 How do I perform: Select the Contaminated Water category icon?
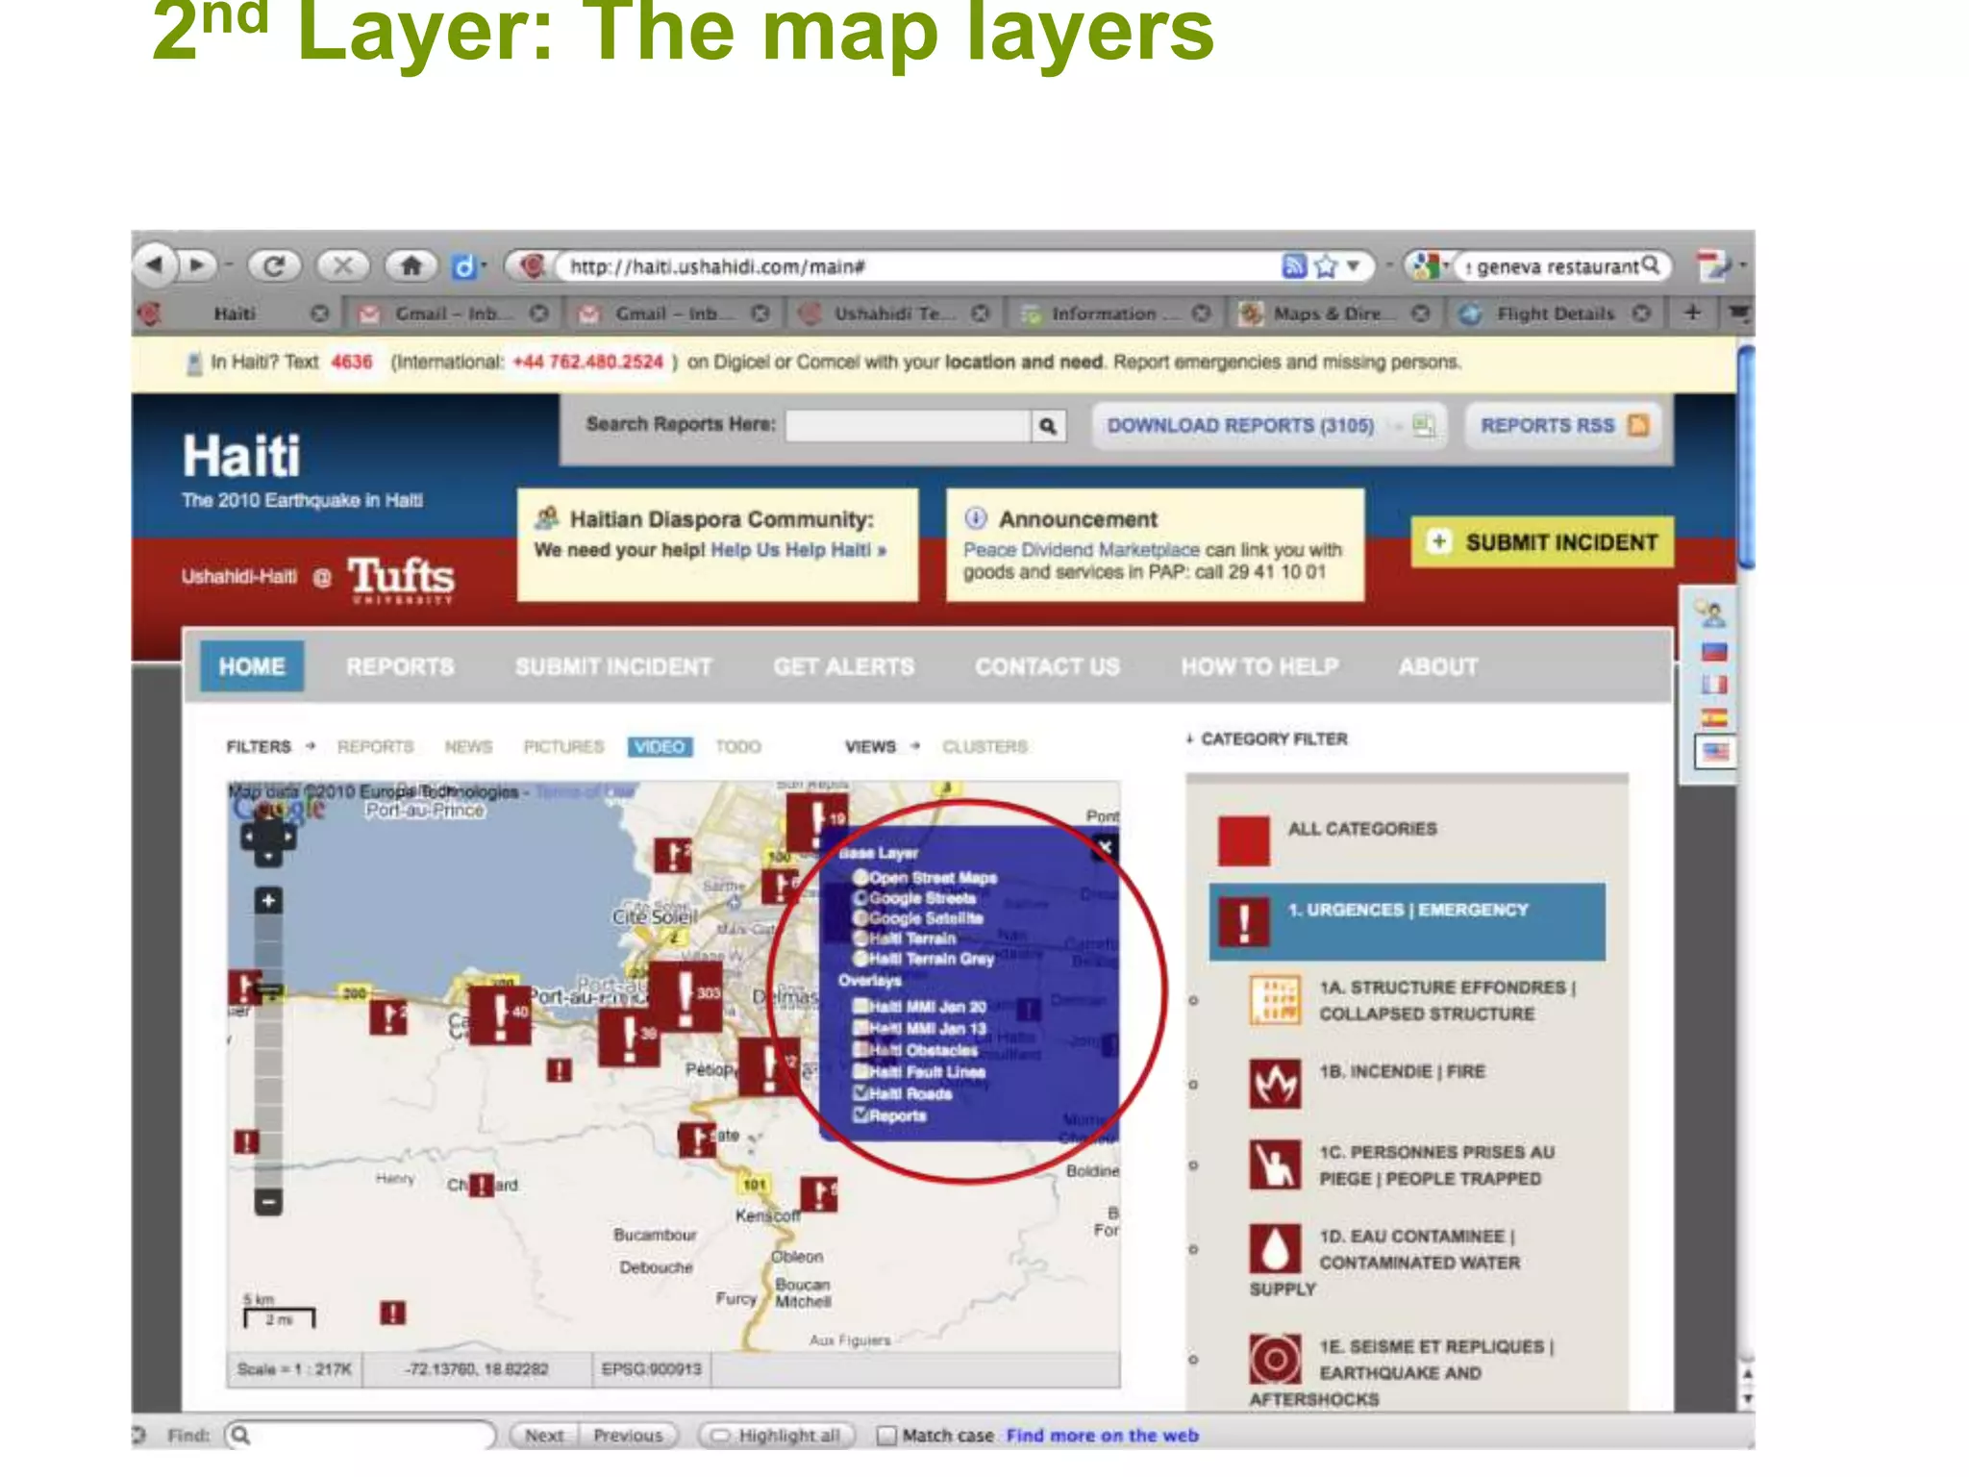pos(1275,1248)
